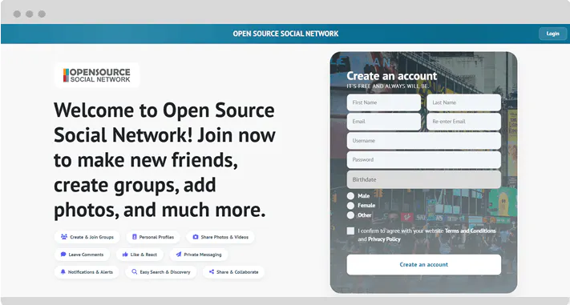Click the Personal Profiles badge icon

[x=134, y=237]
